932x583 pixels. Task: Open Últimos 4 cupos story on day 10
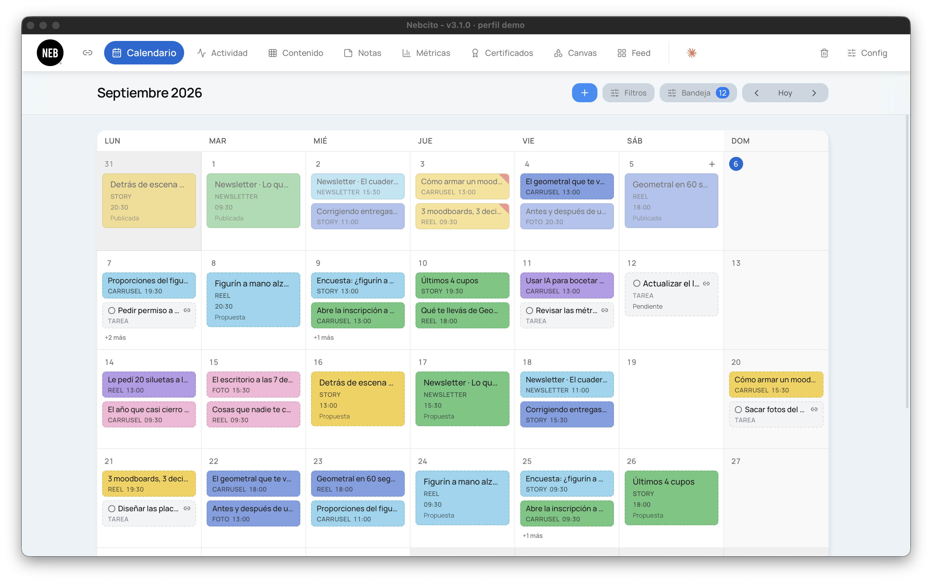coord(462,285)
